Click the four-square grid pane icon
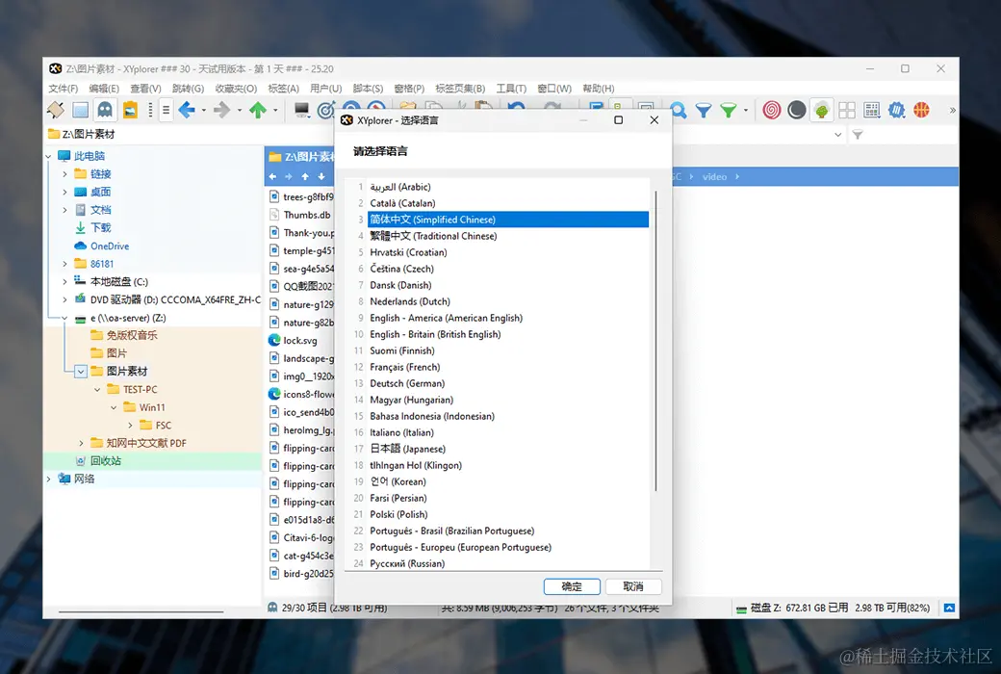Image resolution: width=1001 pixels, height=674 pixels. click(x=846, y=111)
